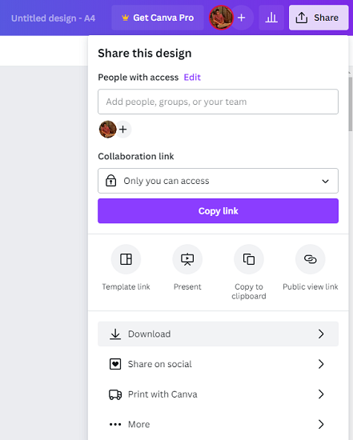The image size is (353, 440).
Task: Click the crown icon in Get Canva Pro
Action: [125, 18]
